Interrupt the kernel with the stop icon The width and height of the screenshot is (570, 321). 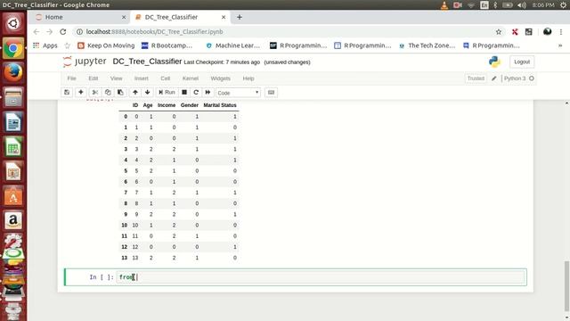184,93
